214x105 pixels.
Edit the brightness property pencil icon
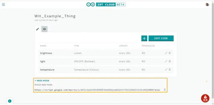pyautogui.click(x=166, y=53)
